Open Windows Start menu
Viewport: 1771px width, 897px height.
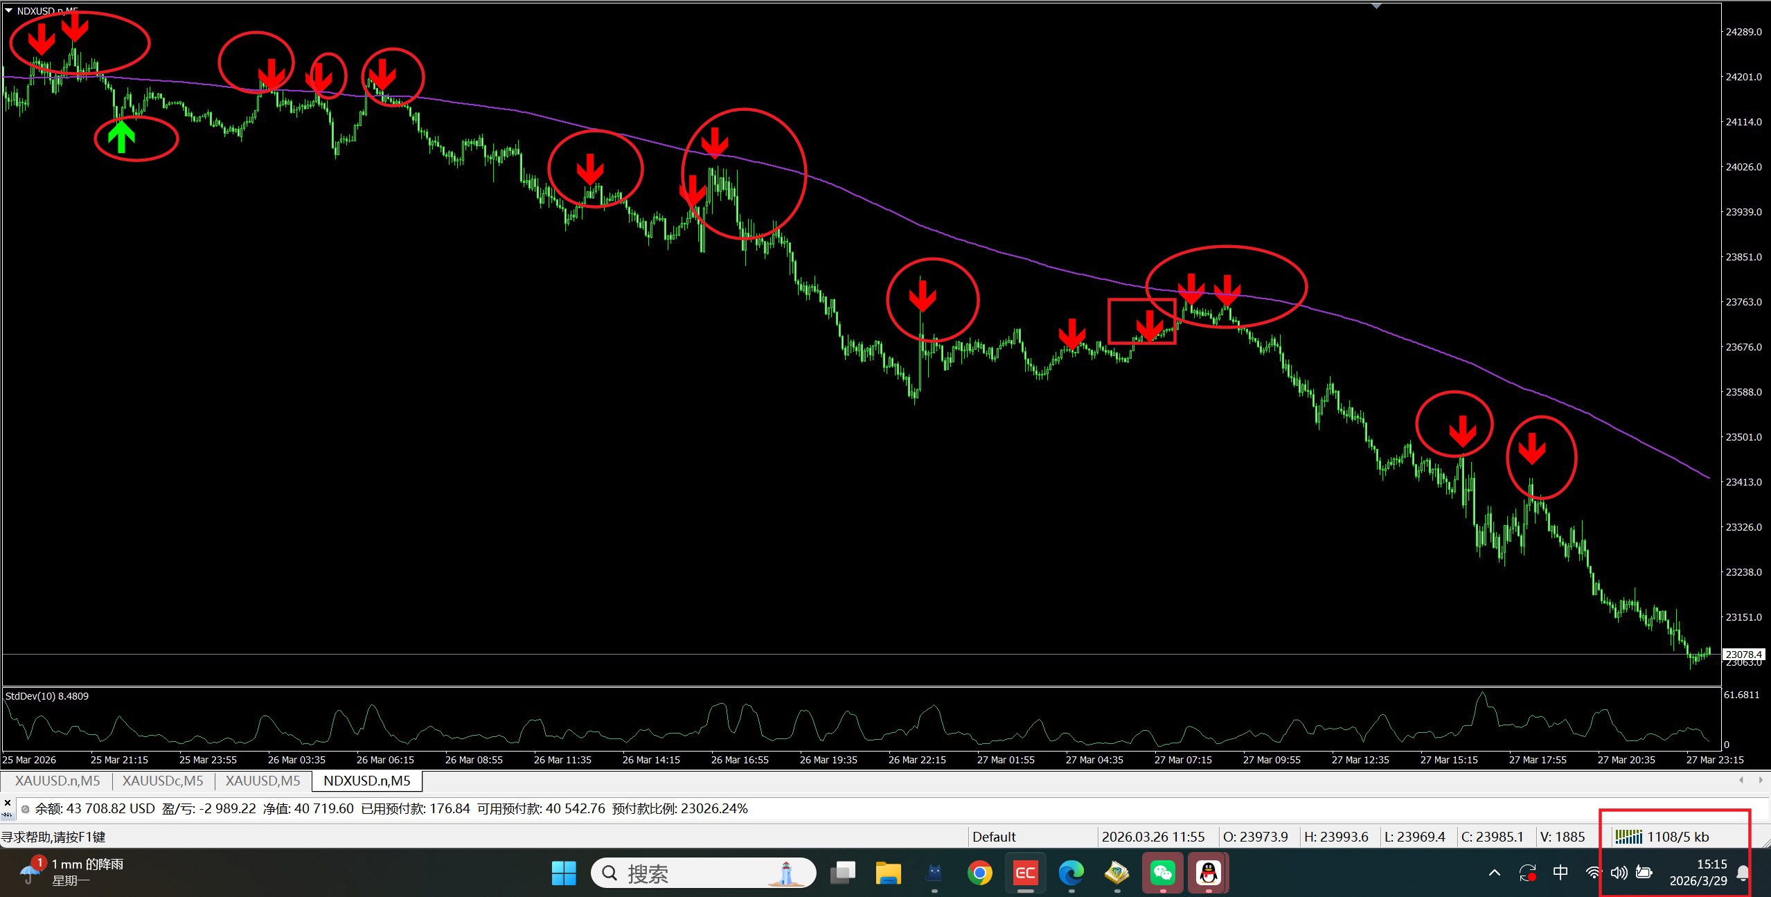563,873
